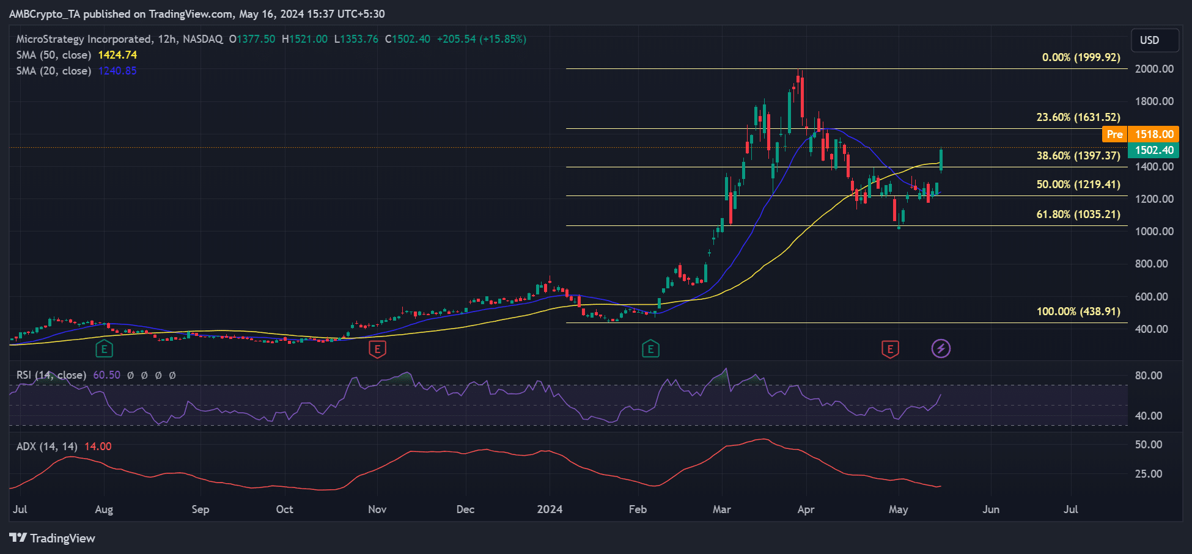Click the red earnings marker near November
1192x554 pixels.
tap(377, 349)
